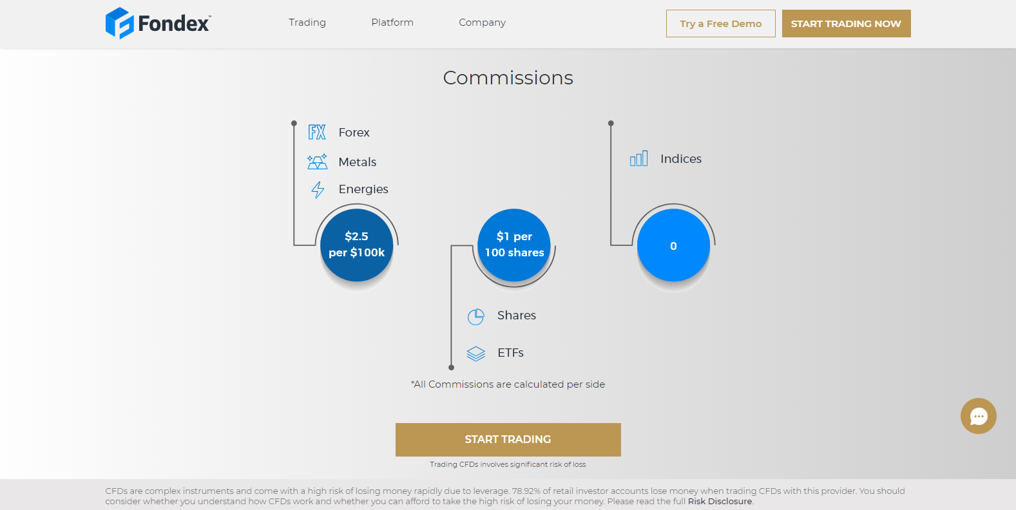Image resolution: width=1016 pixels, height=510 pixels.
Task: Click the Fondex brand name text
Action: click(x=174, y=24)
